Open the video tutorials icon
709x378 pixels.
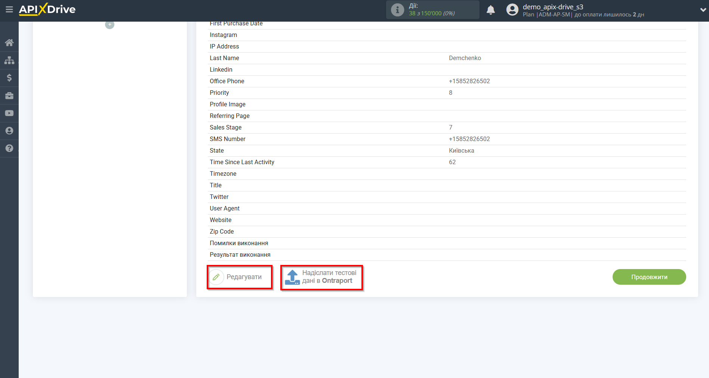(x=9, y=113)
